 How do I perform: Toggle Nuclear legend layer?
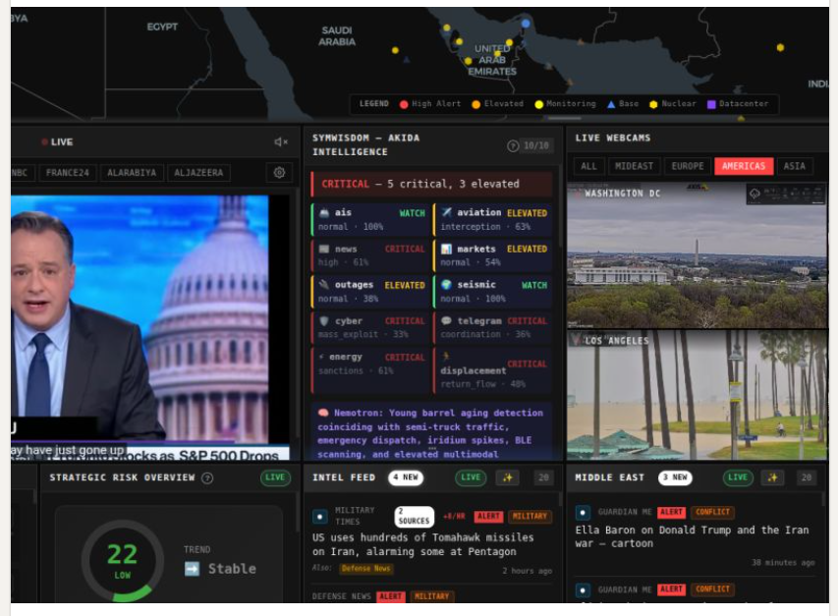(673, 104)
